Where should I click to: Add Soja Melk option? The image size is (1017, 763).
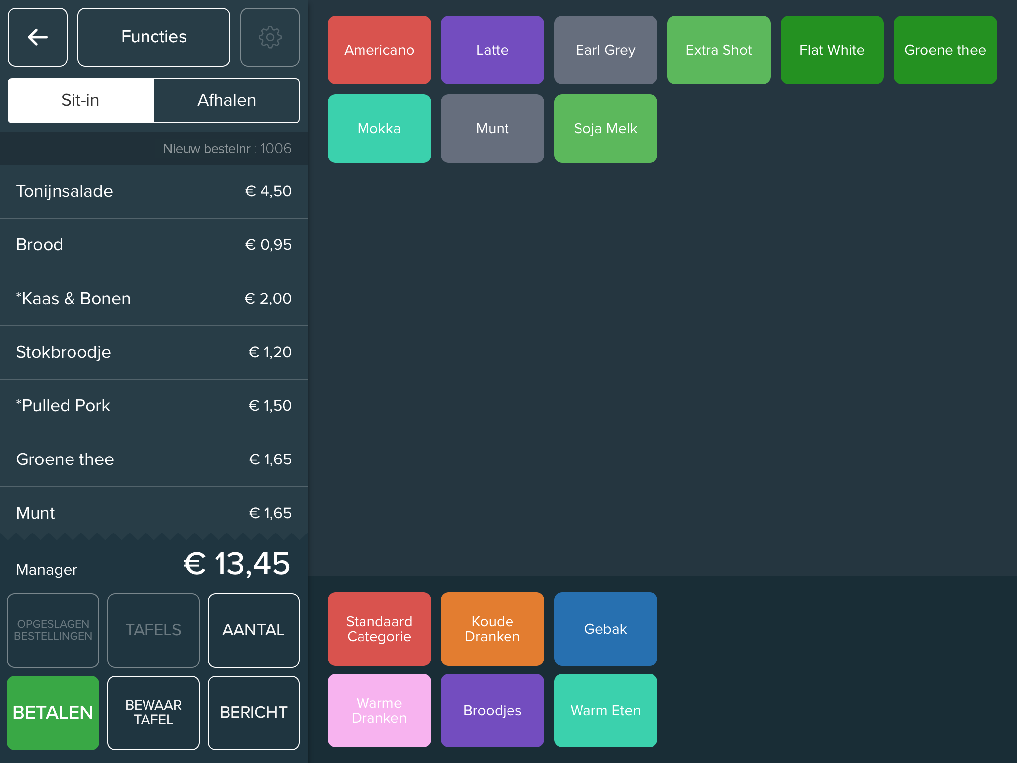point(605,129)
